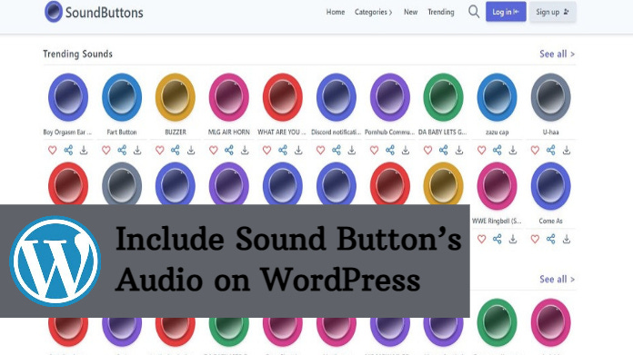Play the green DA BABY LETS G... button
The image size is (633, 355).
[x=443, y=97]
